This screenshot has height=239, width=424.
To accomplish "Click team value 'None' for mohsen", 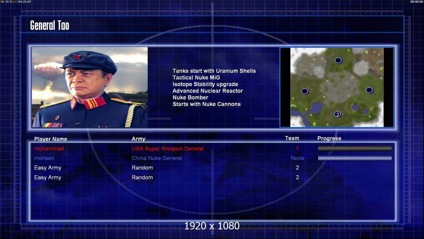I will point(297,158).
